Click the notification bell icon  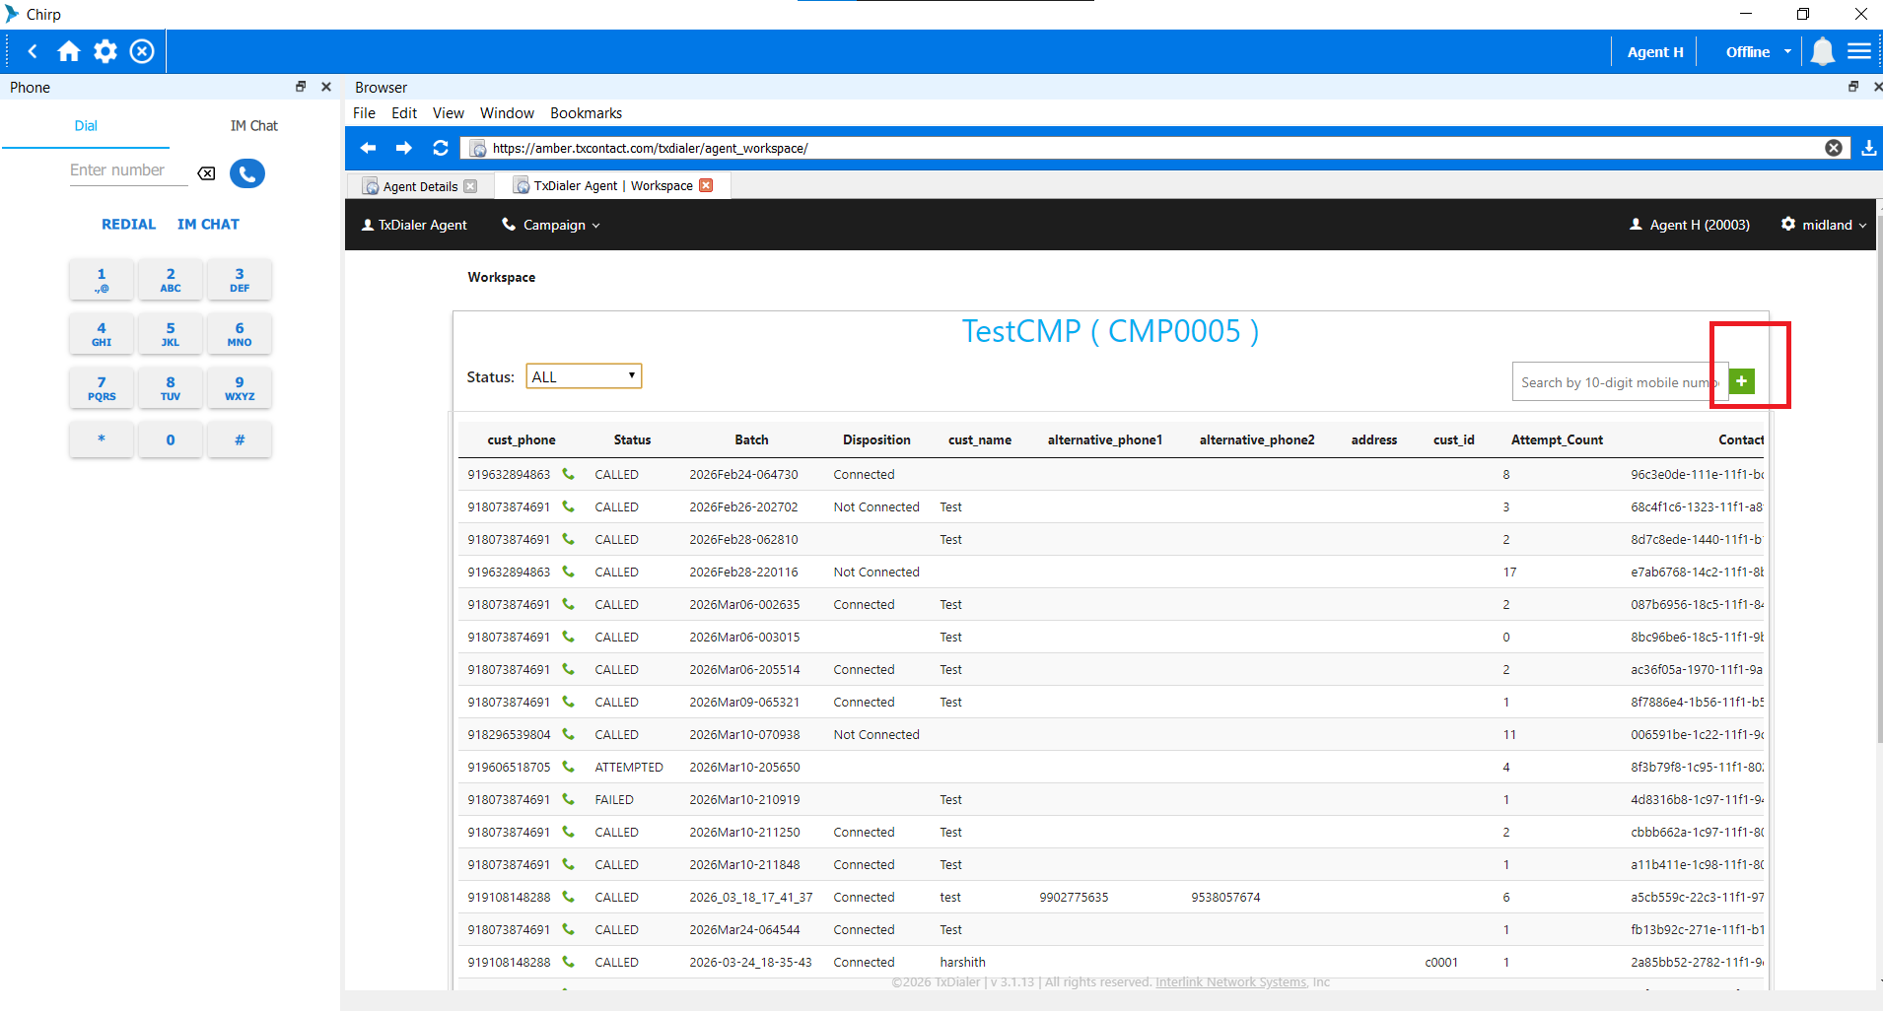tap(1822, 51)
